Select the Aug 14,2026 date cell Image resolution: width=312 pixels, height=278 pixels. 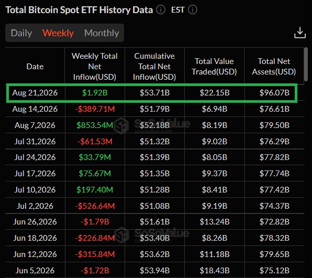(x=35, y=109)
